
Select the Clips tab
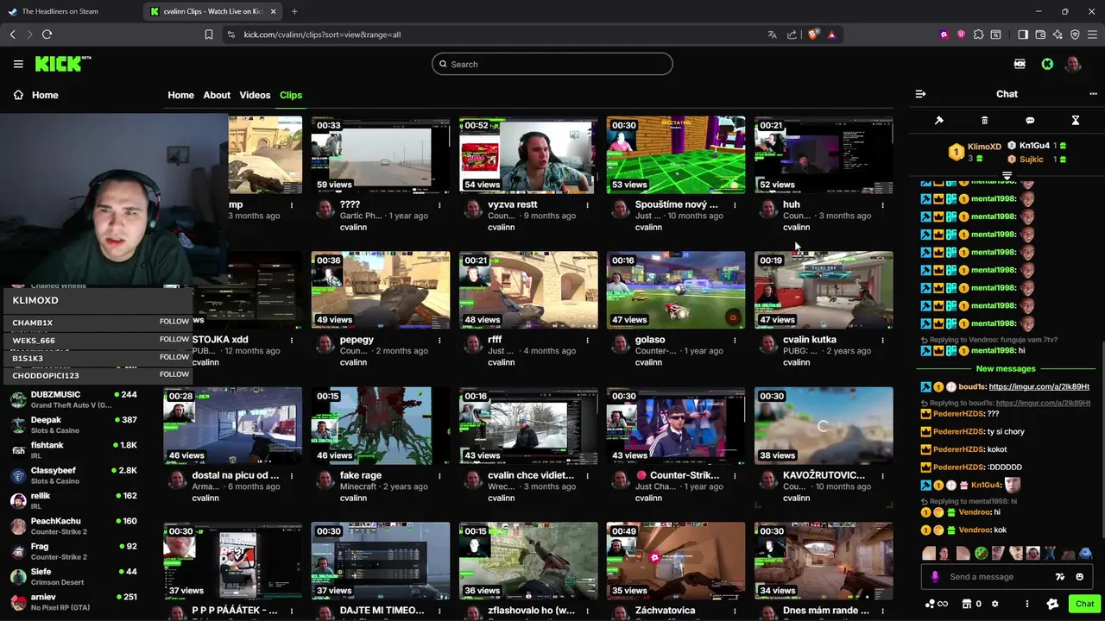click(x=291, y=95)
